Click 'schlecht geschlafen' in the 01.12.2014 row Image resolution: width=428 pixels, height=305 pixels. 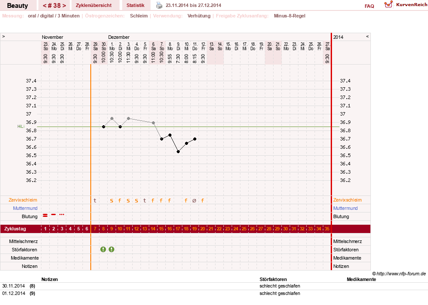click(280, 293)
